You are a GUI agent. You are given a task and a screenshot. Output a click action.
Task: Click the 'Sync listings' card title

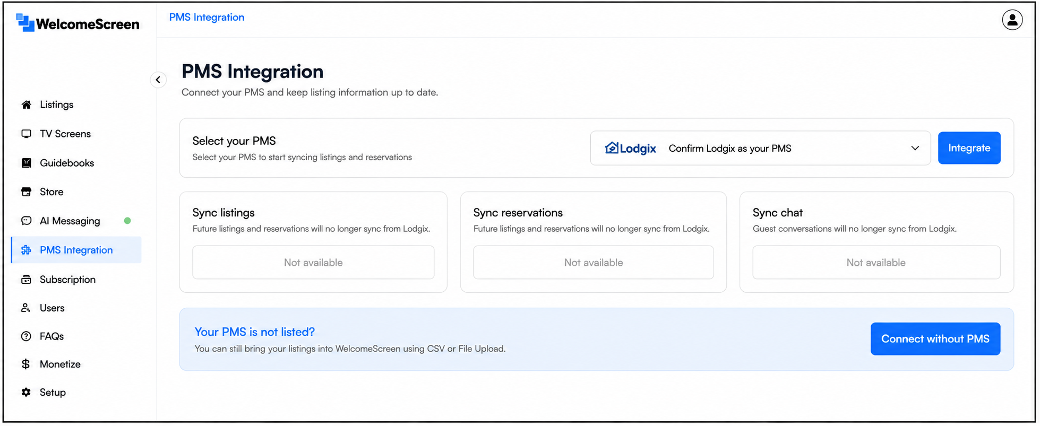pos(224,213)
